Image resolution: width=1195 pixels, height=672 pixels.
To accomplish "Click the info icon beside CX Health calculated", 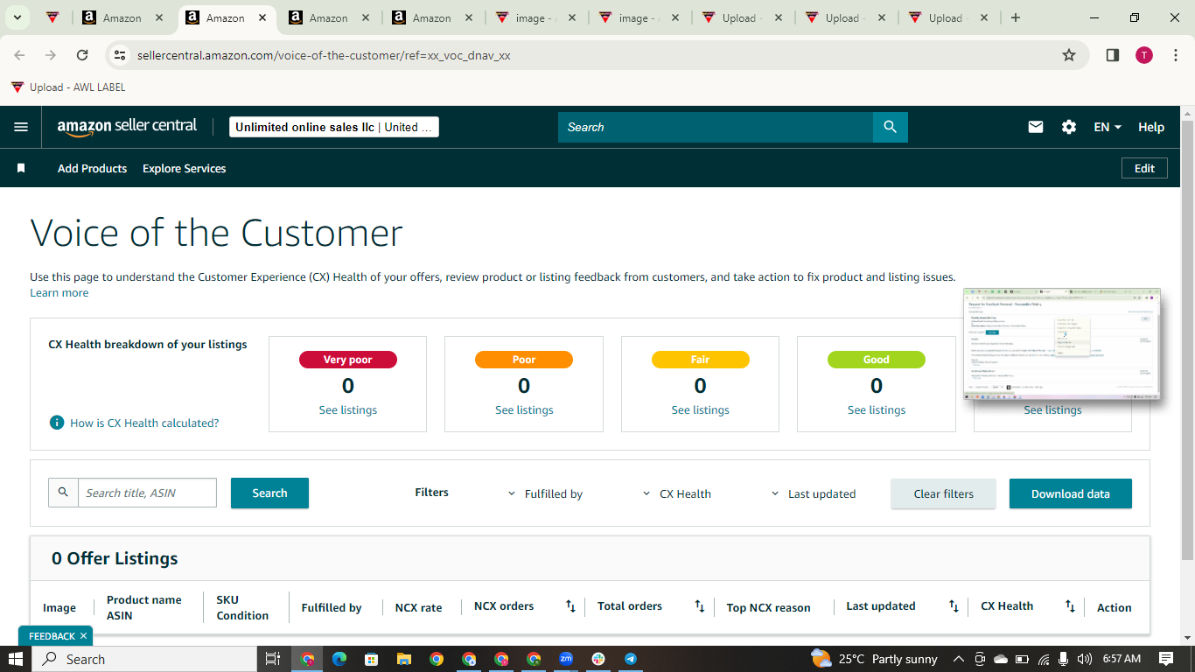I will 57,423.
